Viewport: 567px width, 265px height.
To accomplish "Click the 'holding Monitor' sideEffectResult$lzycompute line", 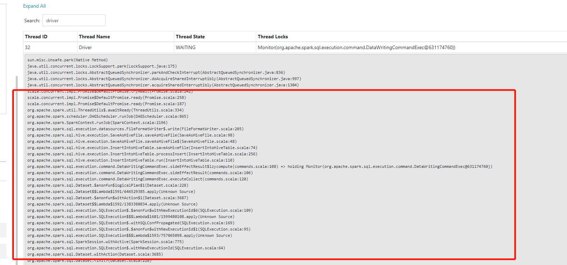I will 260,166.
